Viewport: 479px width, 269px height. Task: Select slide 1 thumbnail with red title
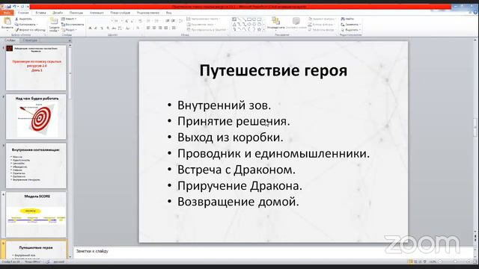[x=36, y=68]
